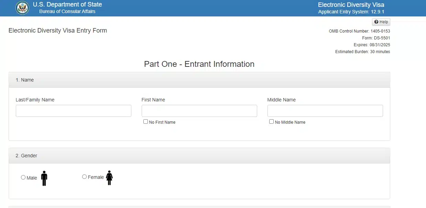The width and height of the screenshot is (426, 208).
Task: Click the Department of State seal icon
Action: [22, 8]
